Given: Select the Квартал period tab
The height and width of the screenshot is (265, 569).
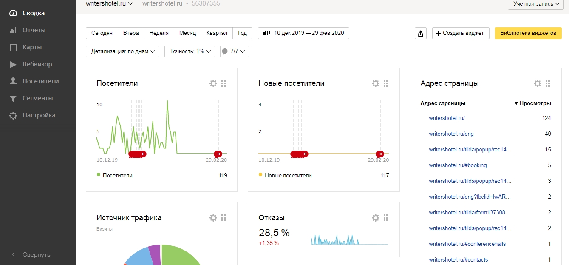Looking at the screenshot, I should 217,33.
